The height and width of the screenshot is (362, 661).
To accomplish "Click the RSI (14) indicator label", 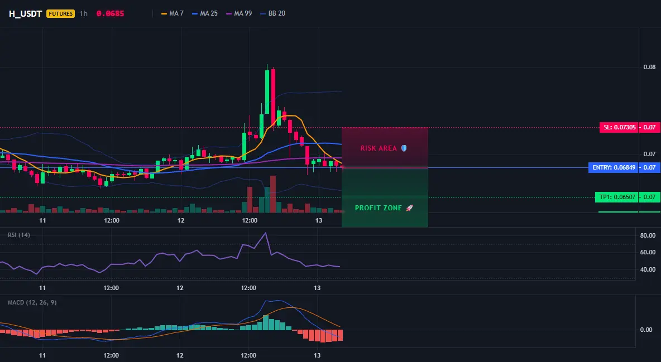I will [x=19, y=235].
